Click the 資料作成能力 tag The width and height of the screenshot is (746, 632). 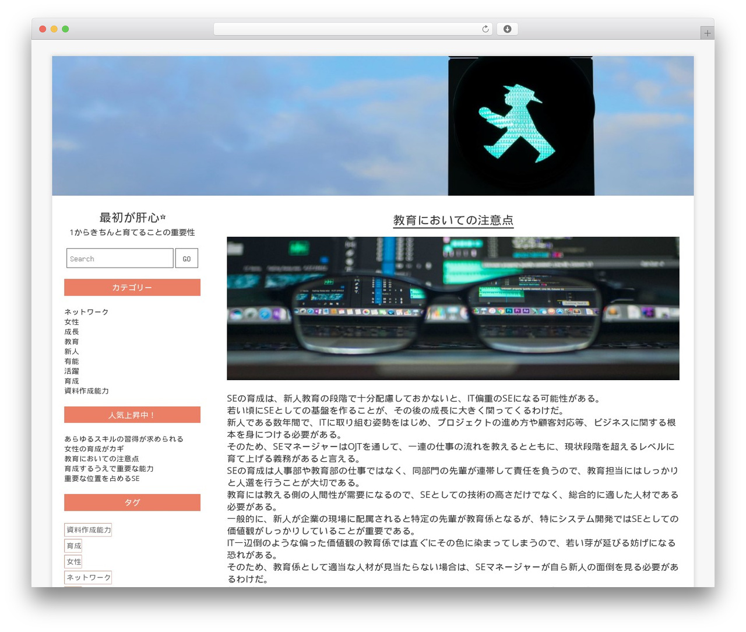88,530
